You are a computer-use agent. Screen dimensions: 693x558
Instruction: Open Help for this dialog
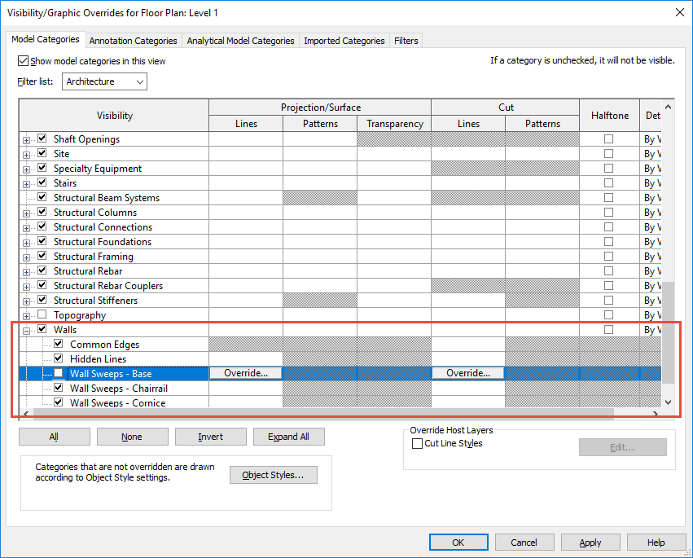click(x=656, y=543)
